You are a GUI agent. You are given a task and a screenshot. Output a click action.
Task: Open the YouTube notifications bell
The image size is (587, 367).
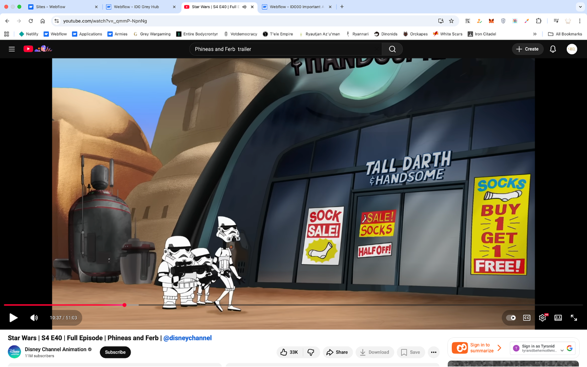553,49
